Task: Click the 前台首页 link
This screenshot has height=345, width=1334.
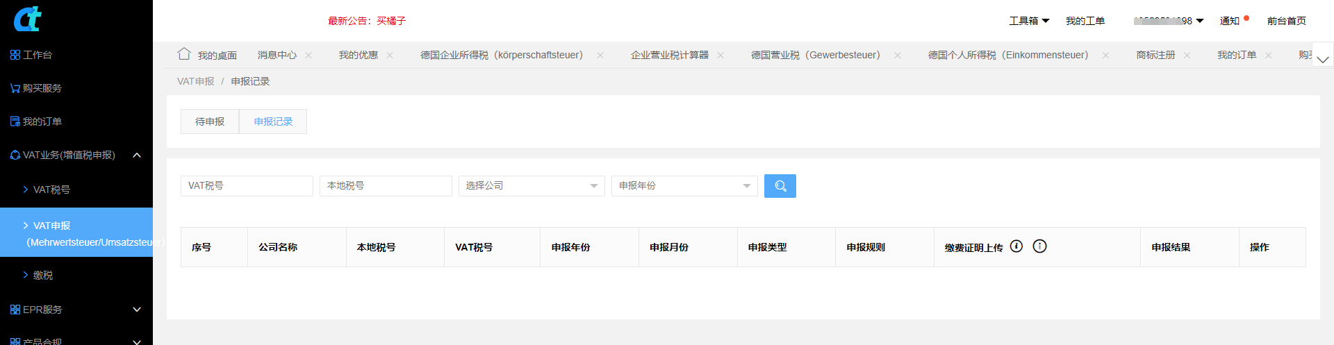Action: (x=1286, y=21)
